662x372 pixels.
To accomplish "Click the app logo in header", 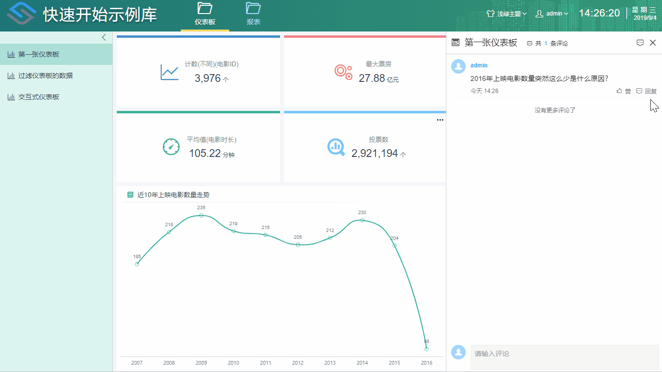I will pos(21,14).
